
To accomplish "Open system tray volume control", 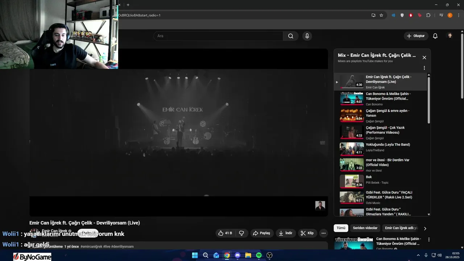I will [440, 255].
